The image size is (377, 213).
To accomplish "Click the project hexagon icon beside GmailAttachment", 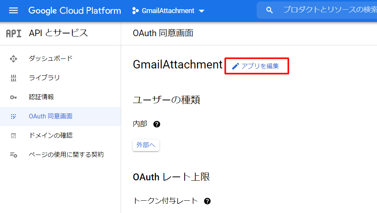I will (135, 11).
